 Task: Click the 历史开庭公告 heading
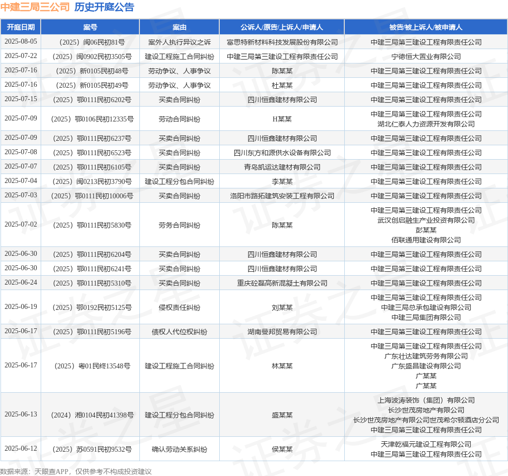coord(104,7)
